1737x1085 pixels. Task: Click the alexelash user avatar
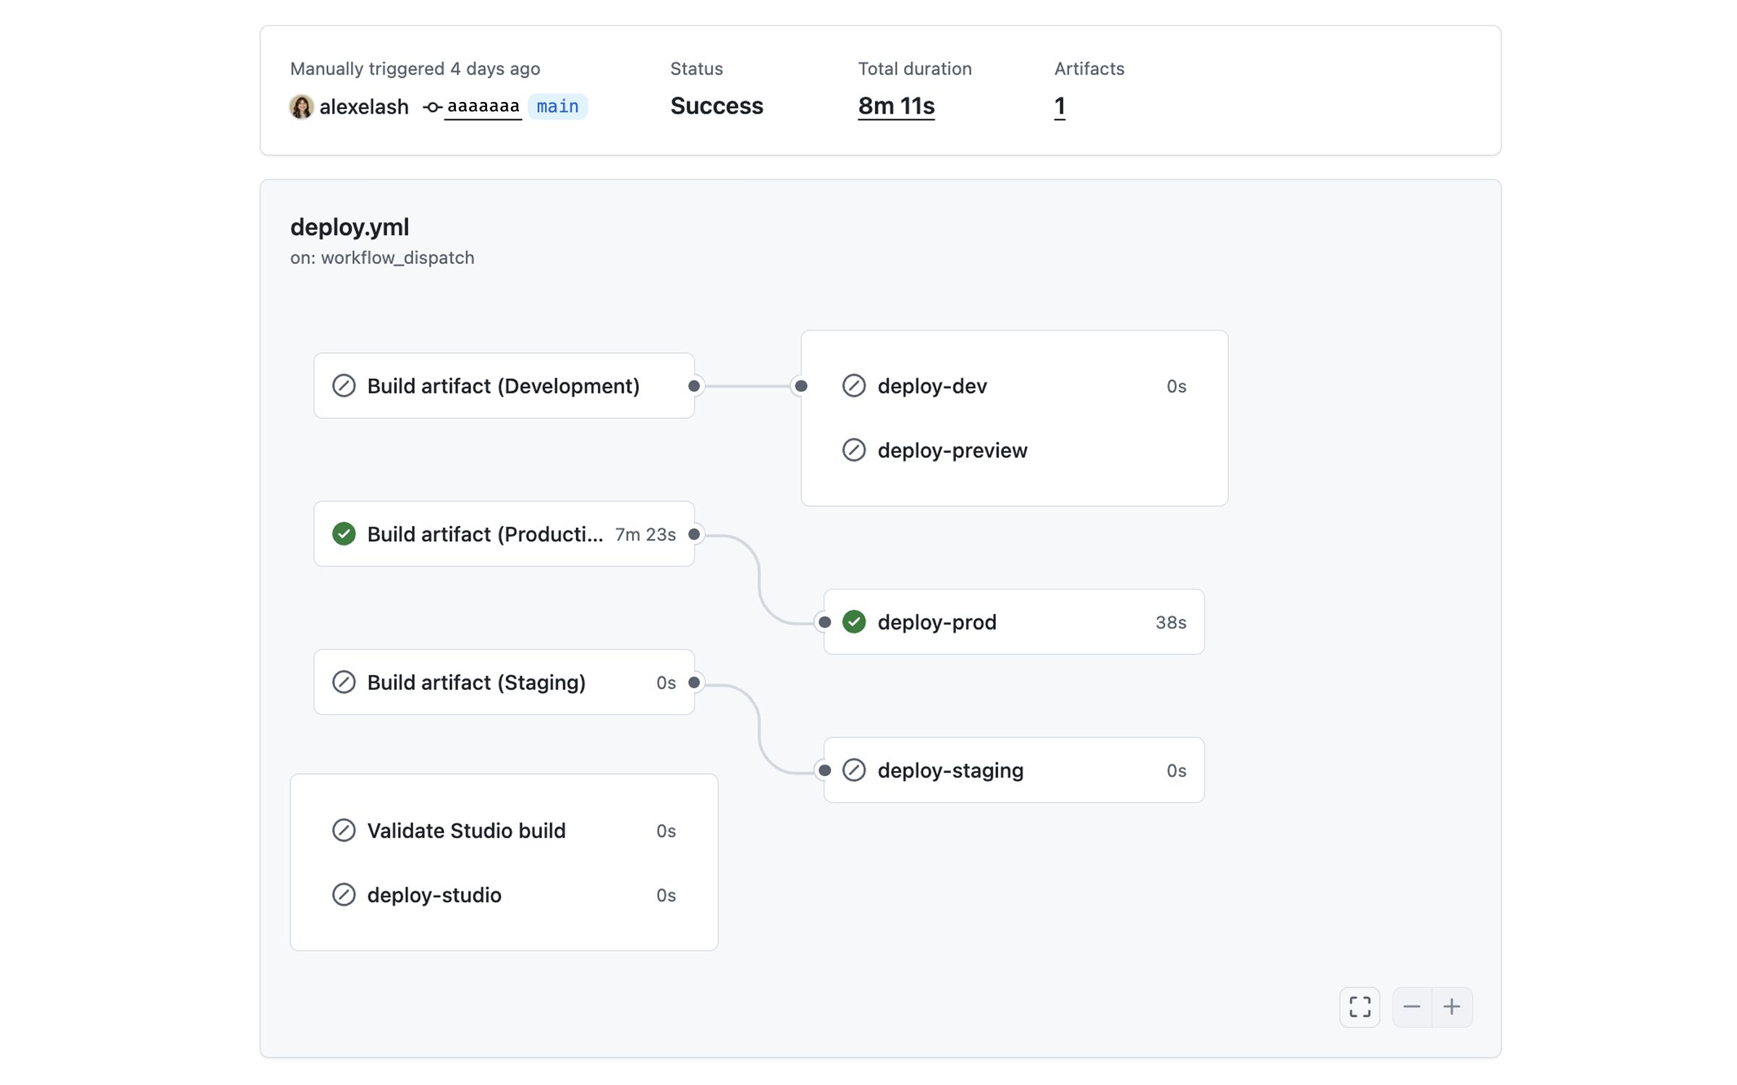point(301,106)
